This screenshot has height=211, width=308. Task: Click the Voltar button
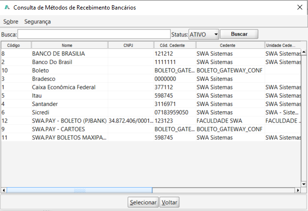[x=169, y=202]
